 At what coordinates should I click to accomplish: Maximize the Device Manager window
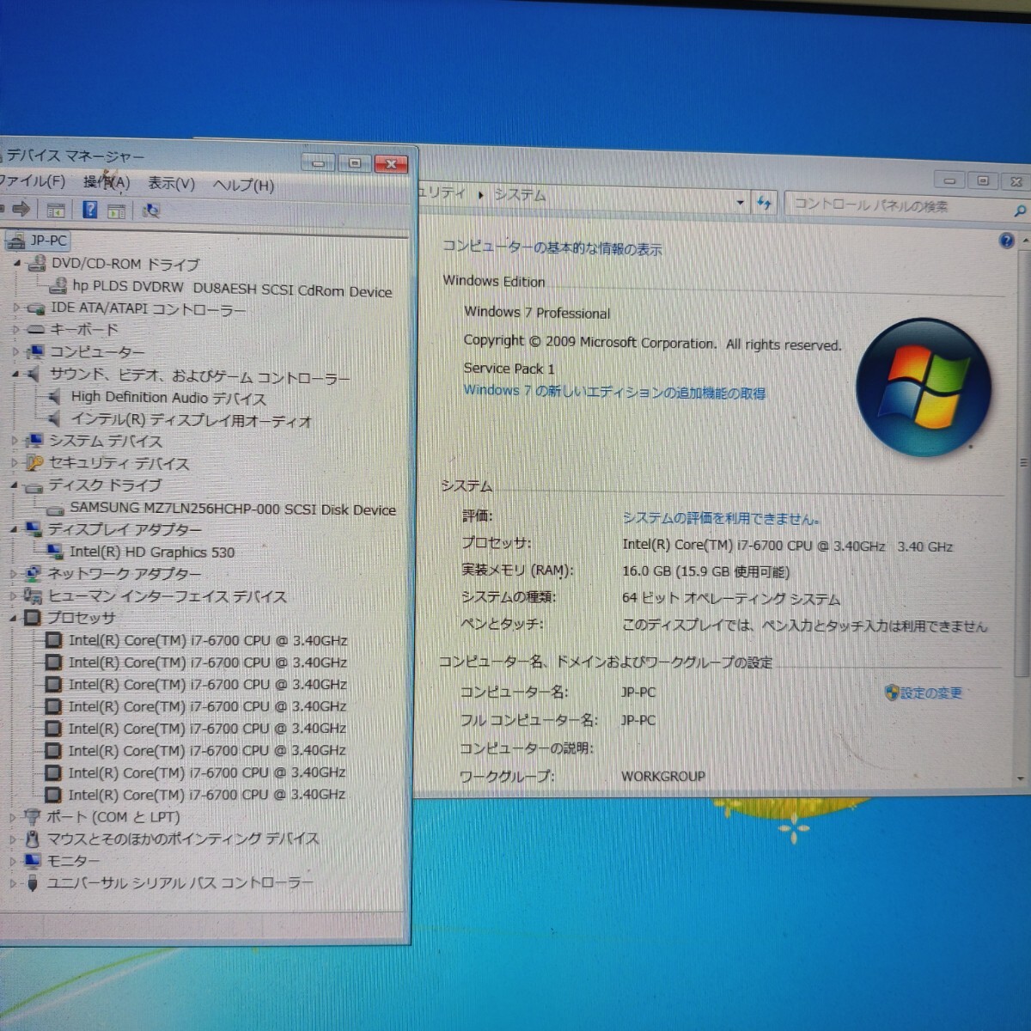(x=354, y=162)
